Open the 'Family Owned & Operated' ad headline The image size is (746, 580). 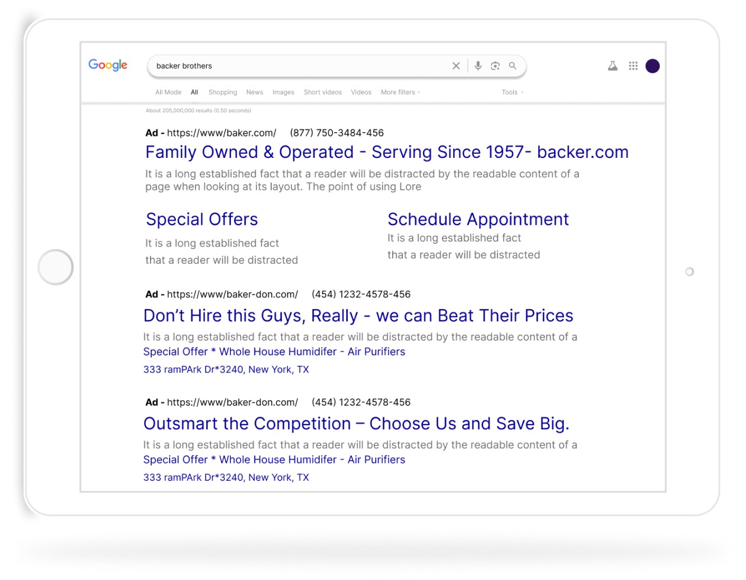[x=386, y=153]
